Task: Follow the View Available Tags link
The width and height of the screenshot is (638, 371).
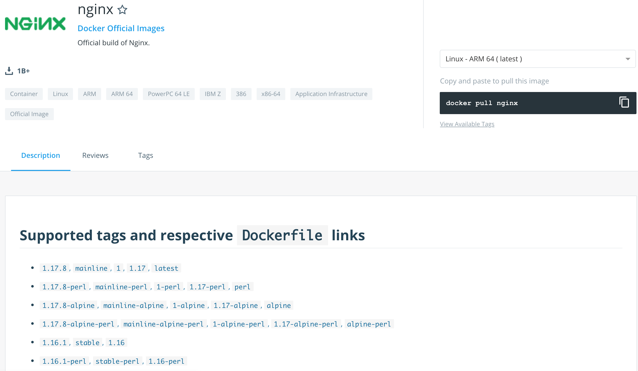Action: click(x=467, y=124)
